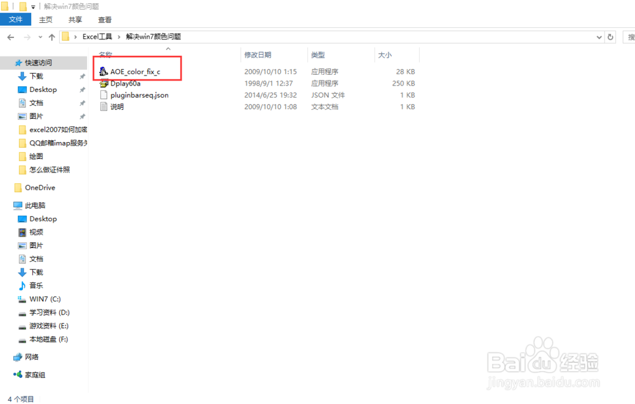The width and height of the screenshot is (635, 404).
Task: Open the 学习资料 (D:) drive
Action: click(50, 312)
